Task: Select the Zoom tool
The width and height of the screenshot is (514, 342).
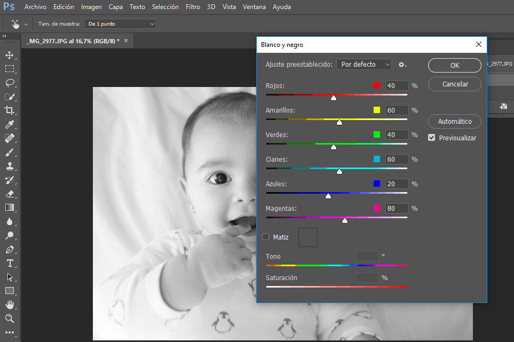Action: click(10, 319)
